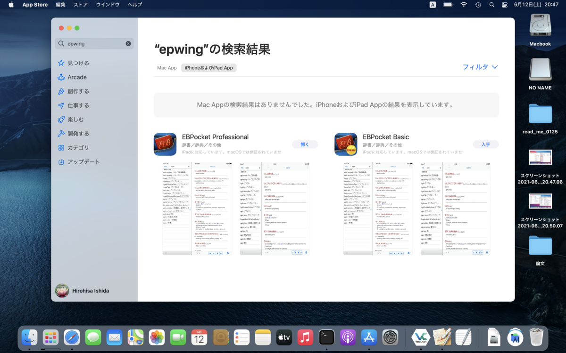566x353 pixels.
Task: Open first EBPocket Professional screenshot
Action: pos(197,209)
